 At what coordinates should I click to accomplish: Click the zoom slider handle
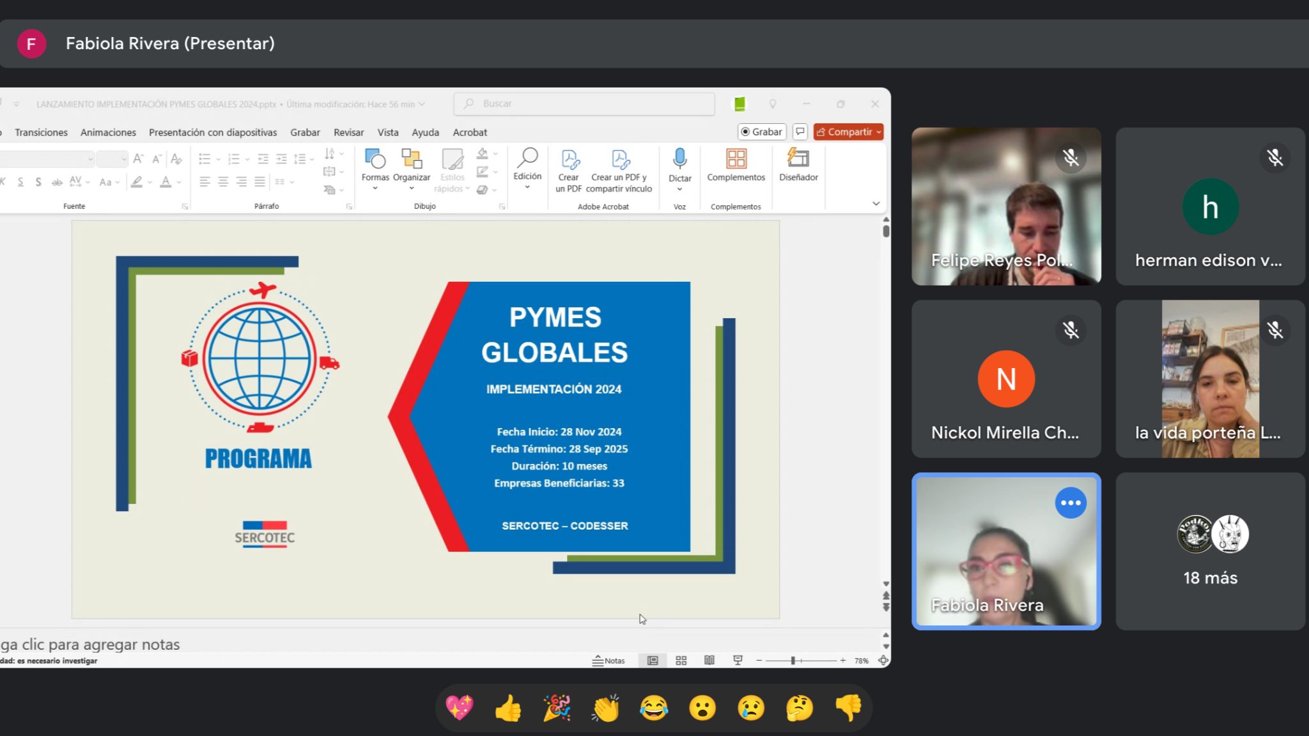coord(793,661)
